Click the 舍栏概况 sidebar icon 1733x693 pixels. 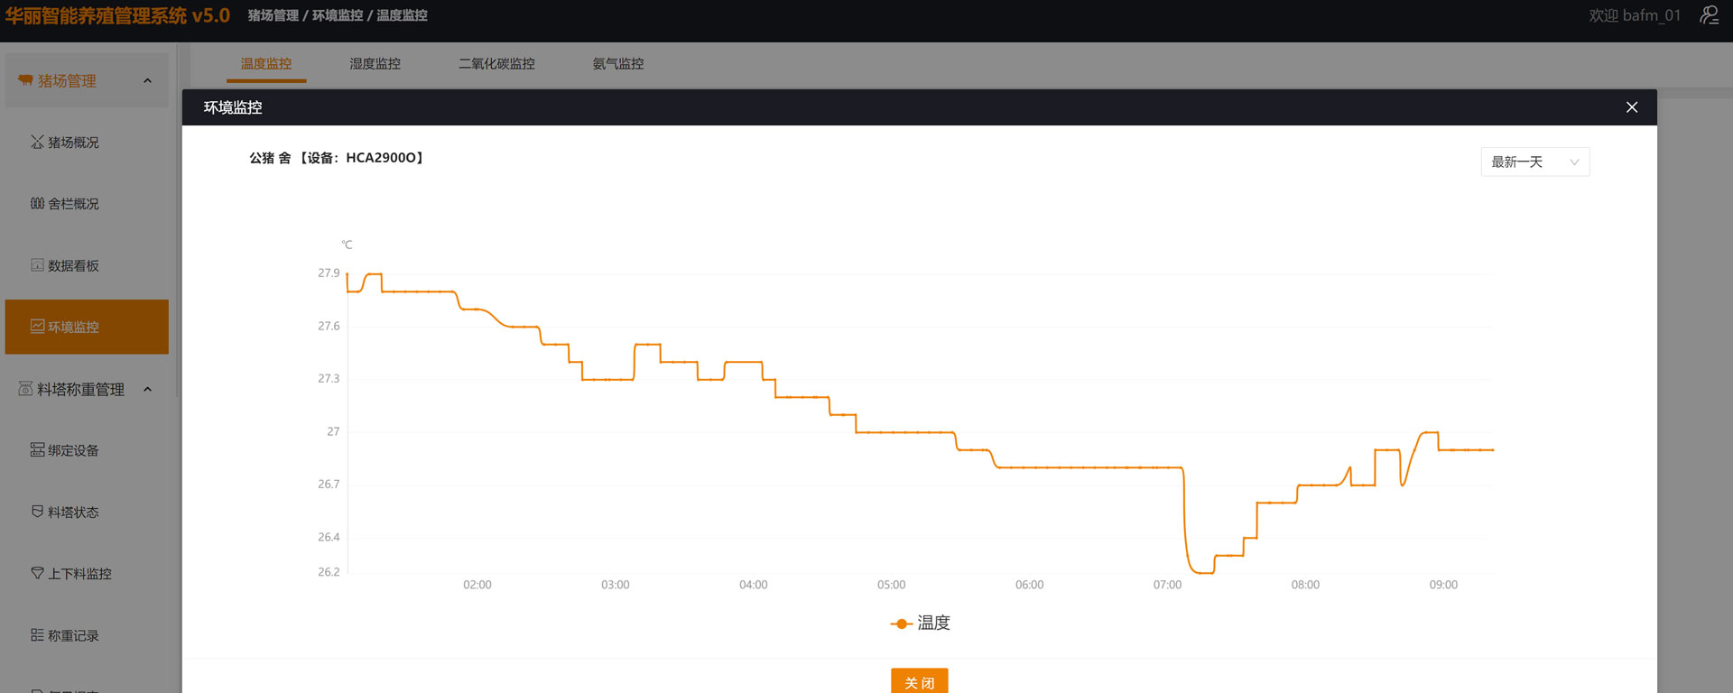tap(37, 203)
